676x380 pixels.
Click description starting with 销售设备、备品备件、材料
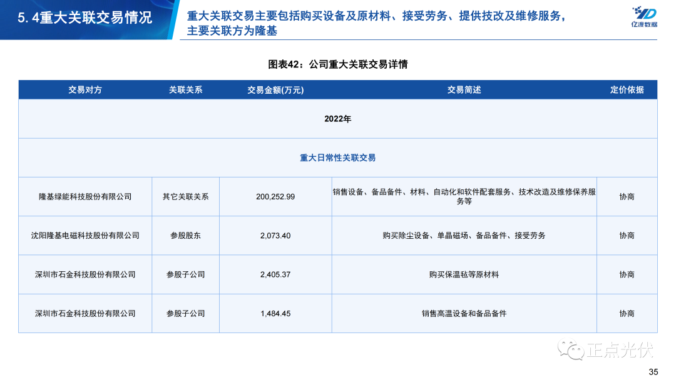[464, 196]
